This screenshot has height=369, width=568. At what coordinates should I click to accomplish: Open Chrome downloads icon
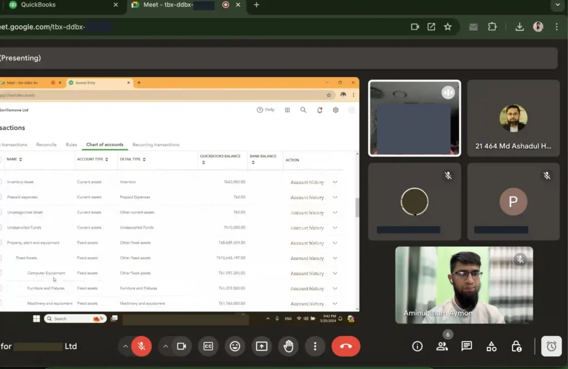(x=519, y=27)
